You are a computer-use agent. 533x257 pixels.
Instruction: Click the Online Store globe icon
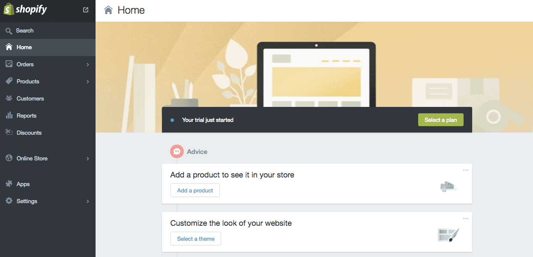[x=9, y=158]
